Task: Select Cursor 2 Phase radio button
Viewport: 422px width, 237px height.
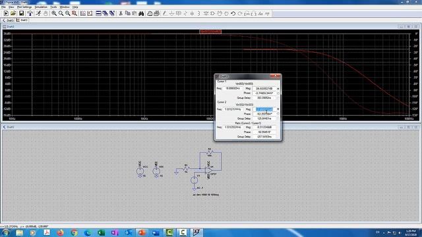Action: click(x=278, y=114)
